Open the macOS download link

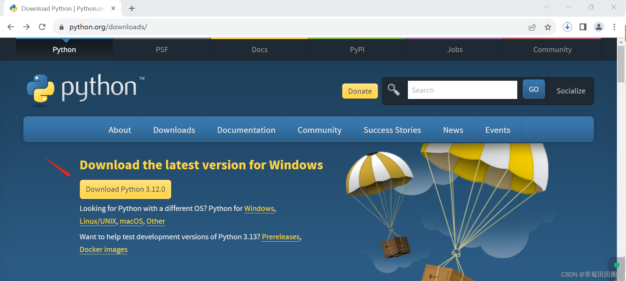tap(131, 221)
